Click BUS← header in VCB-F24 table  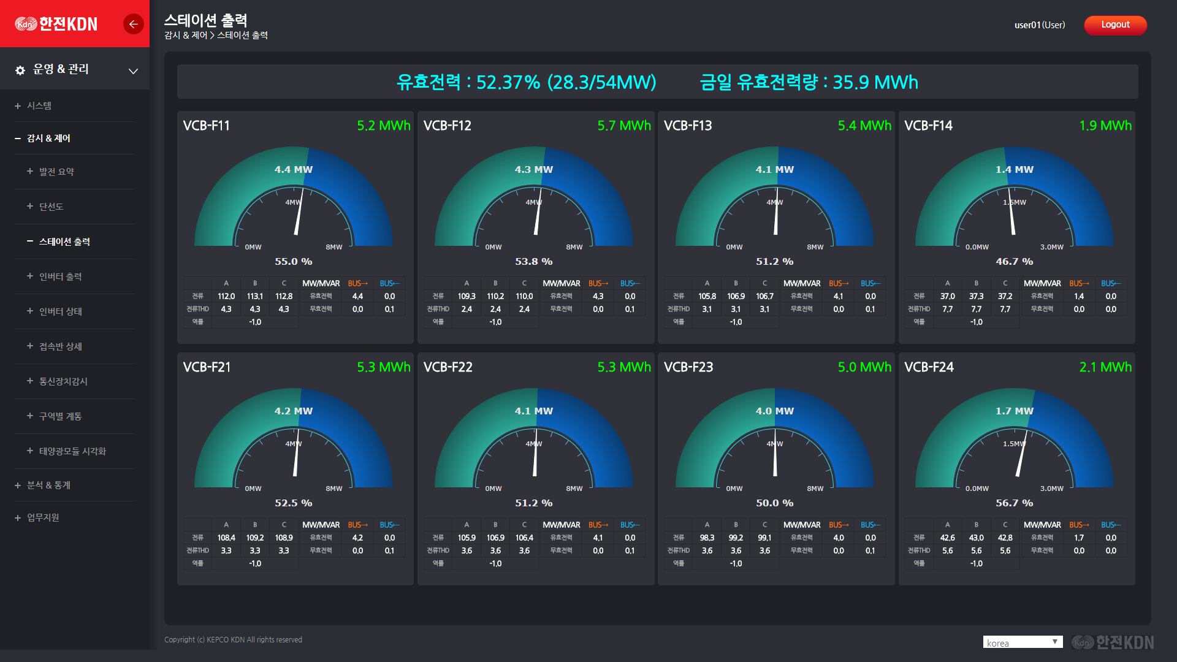click(1111, 525)
